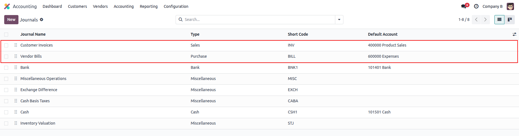This screenshot has height=136, width=519.
Task: Select the Inventory Valuation row checkbox
Action: 6,123
